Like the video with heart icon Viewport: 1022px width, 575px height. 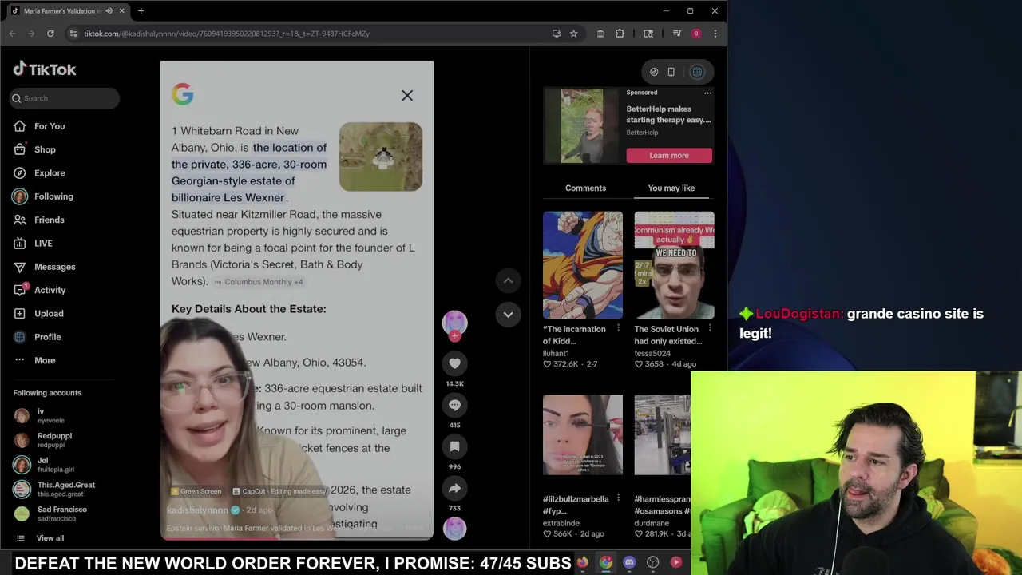(454, 363)
